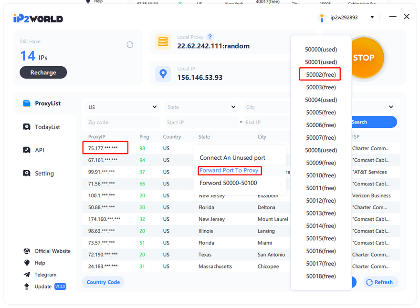420x308 pixels.
Task: Open the Official Website link
Action: (52, 251)
